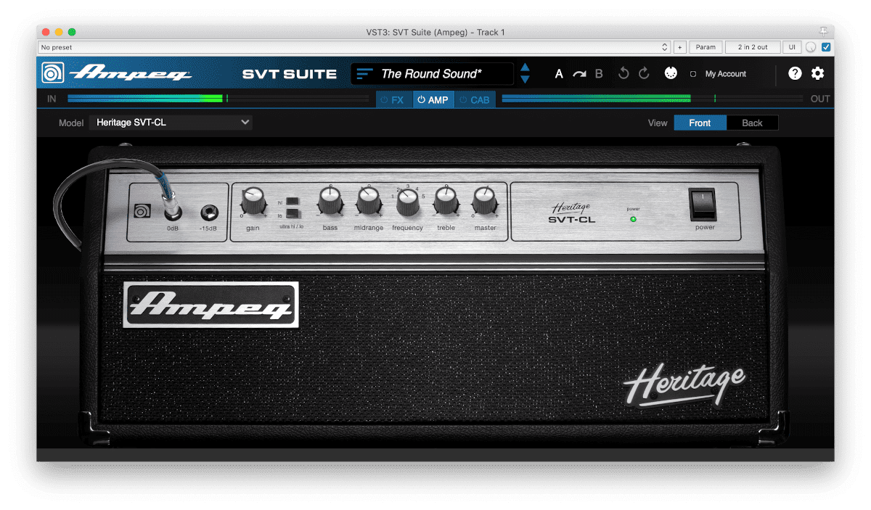Click the UI button
871x510 pixels.
point(792,47)
